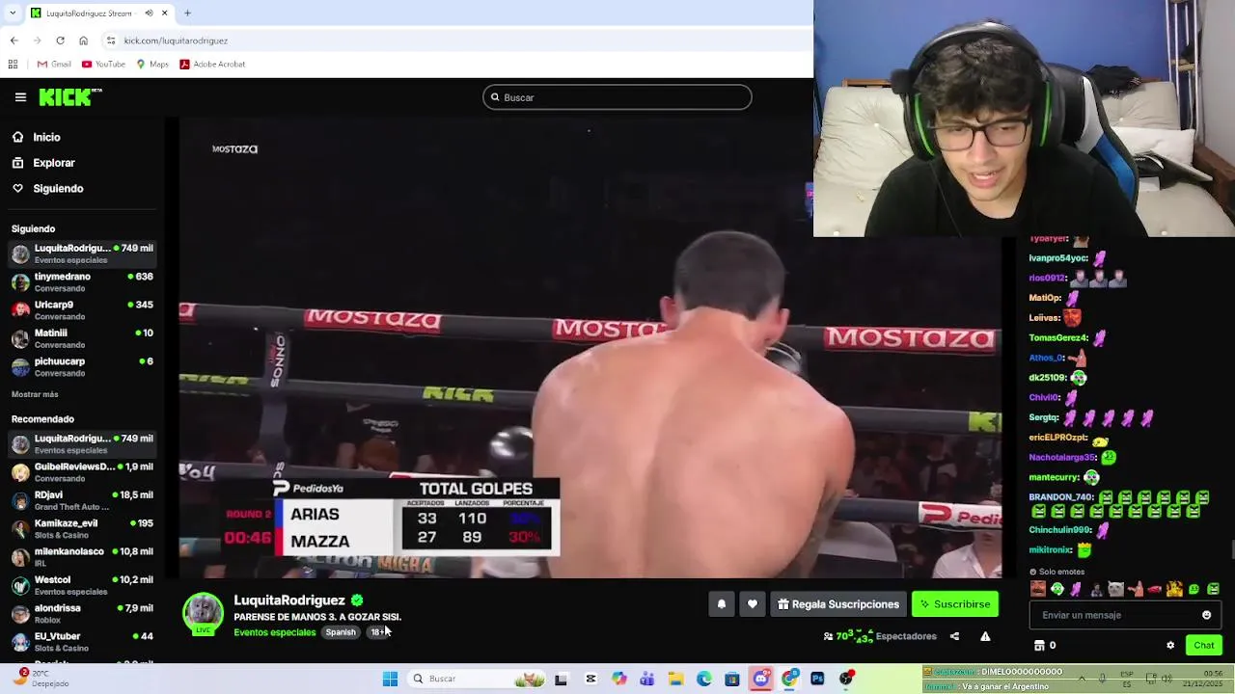Select the LuquitaRodriguez Stream browser tab

[x=100, y=13]
